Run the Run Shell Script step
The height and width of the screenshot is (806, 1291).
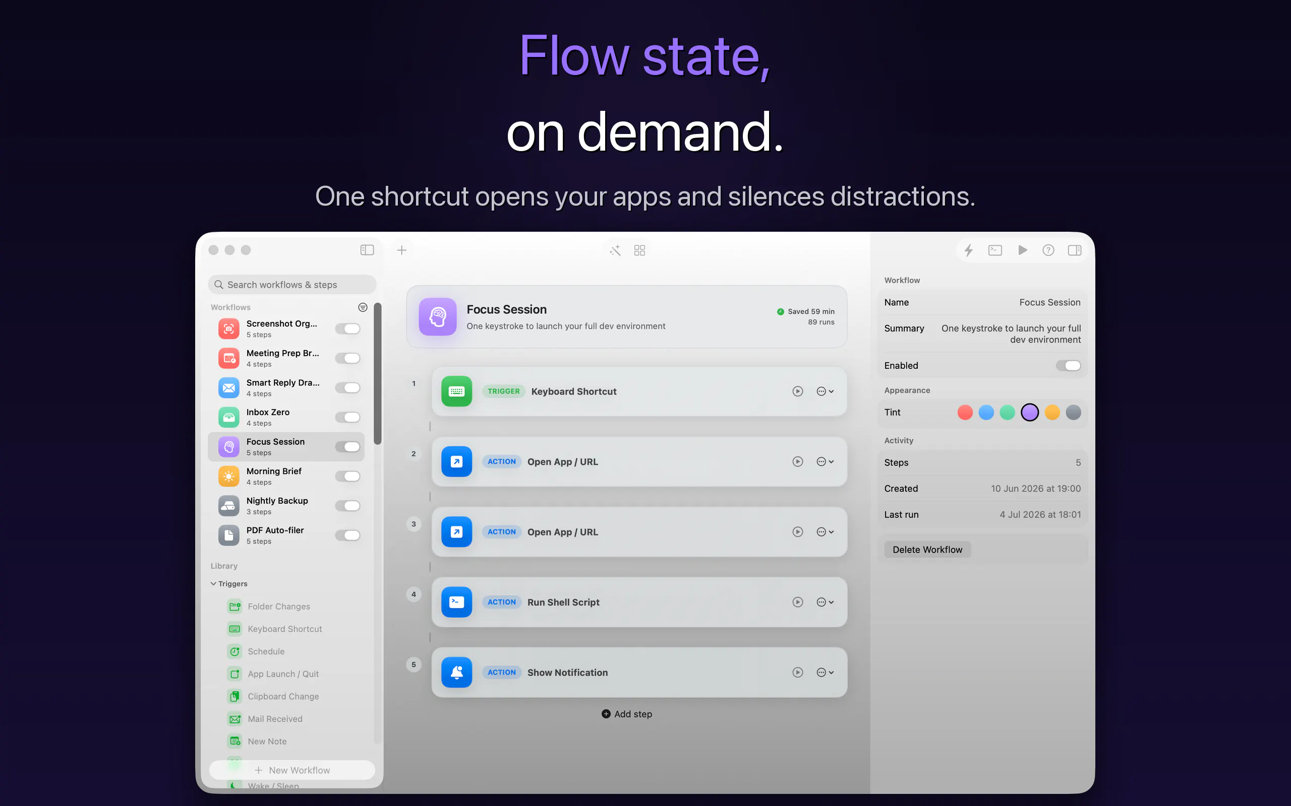[797, 602]
